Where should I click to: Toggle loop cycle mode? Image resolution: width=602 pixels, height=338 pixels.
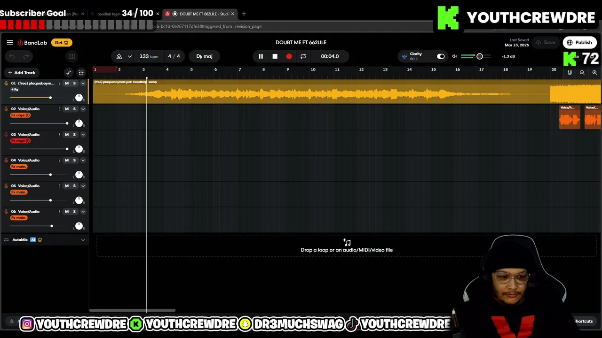[303, 56]
